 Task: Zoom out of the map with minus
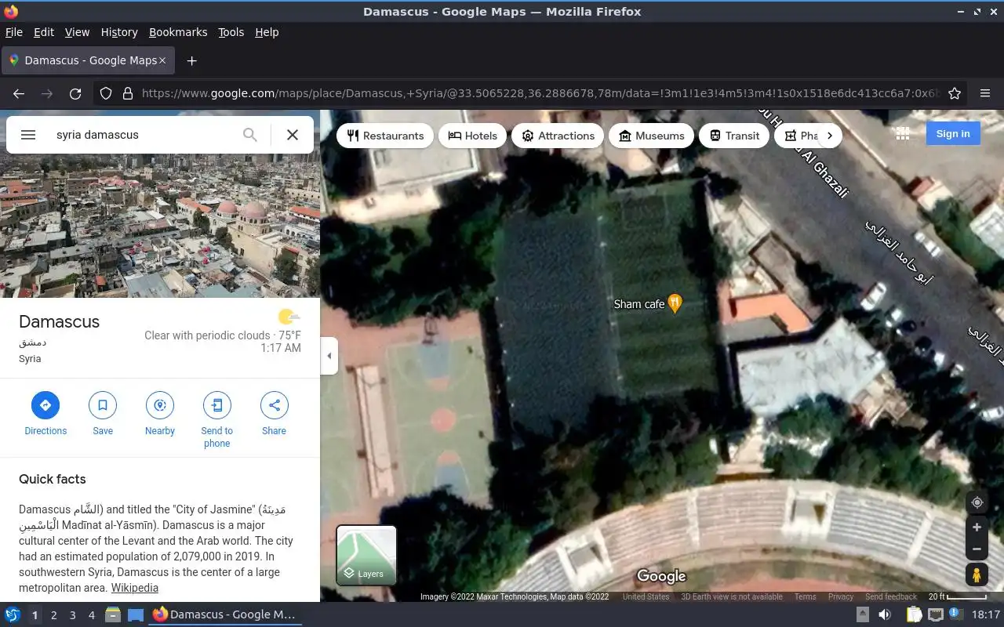pyautogui.click(x=977, y=549)
